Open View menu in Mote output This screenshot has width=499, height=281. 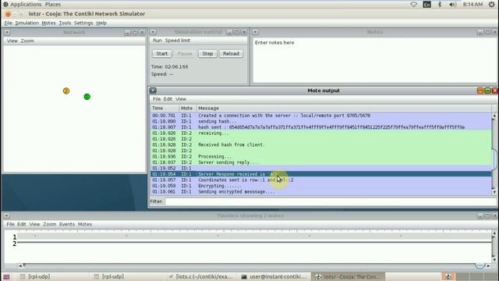click(x=181, y=99)
